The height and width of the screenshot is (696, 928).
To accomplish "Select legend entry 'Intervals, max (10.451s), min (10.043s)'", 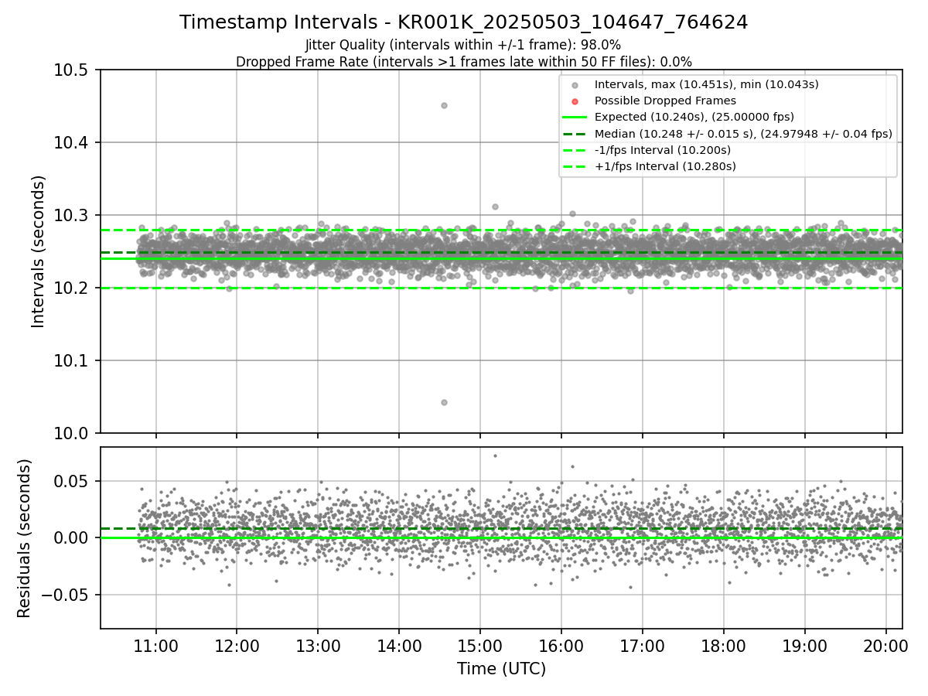I will click(706, 84).
